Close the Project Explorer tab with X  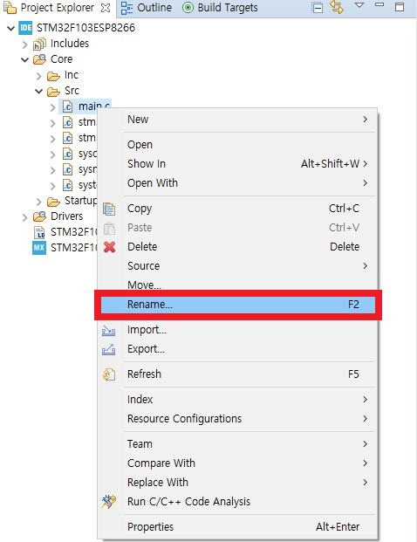[106, 8]
